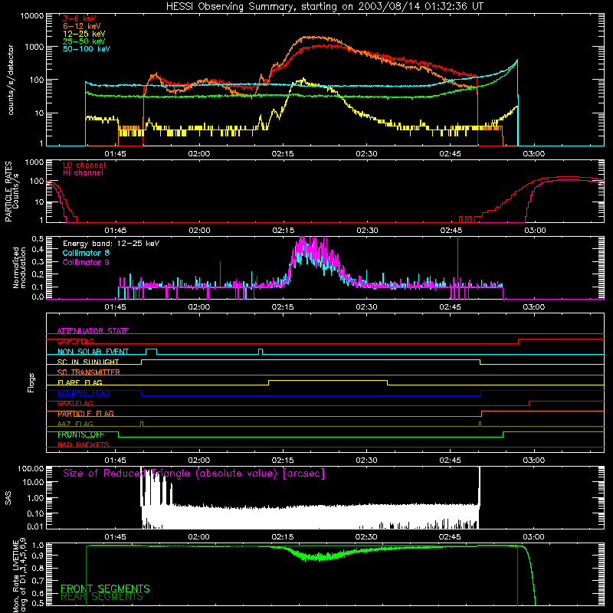Click the 0.10 tick on SAS plot
Screen dimensions: 613x613
(35, 513)
